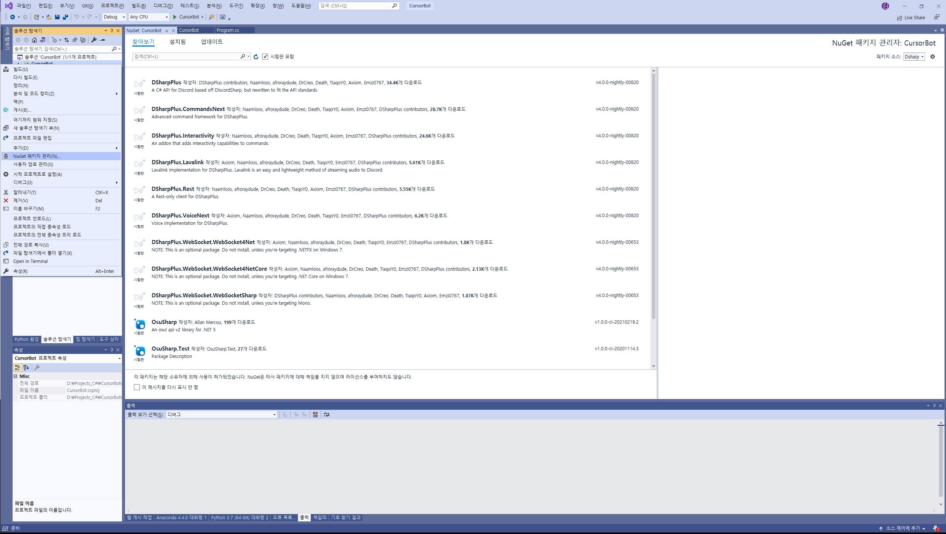Click the Open File folder icon
946x534 pixels.
[49, 17]
